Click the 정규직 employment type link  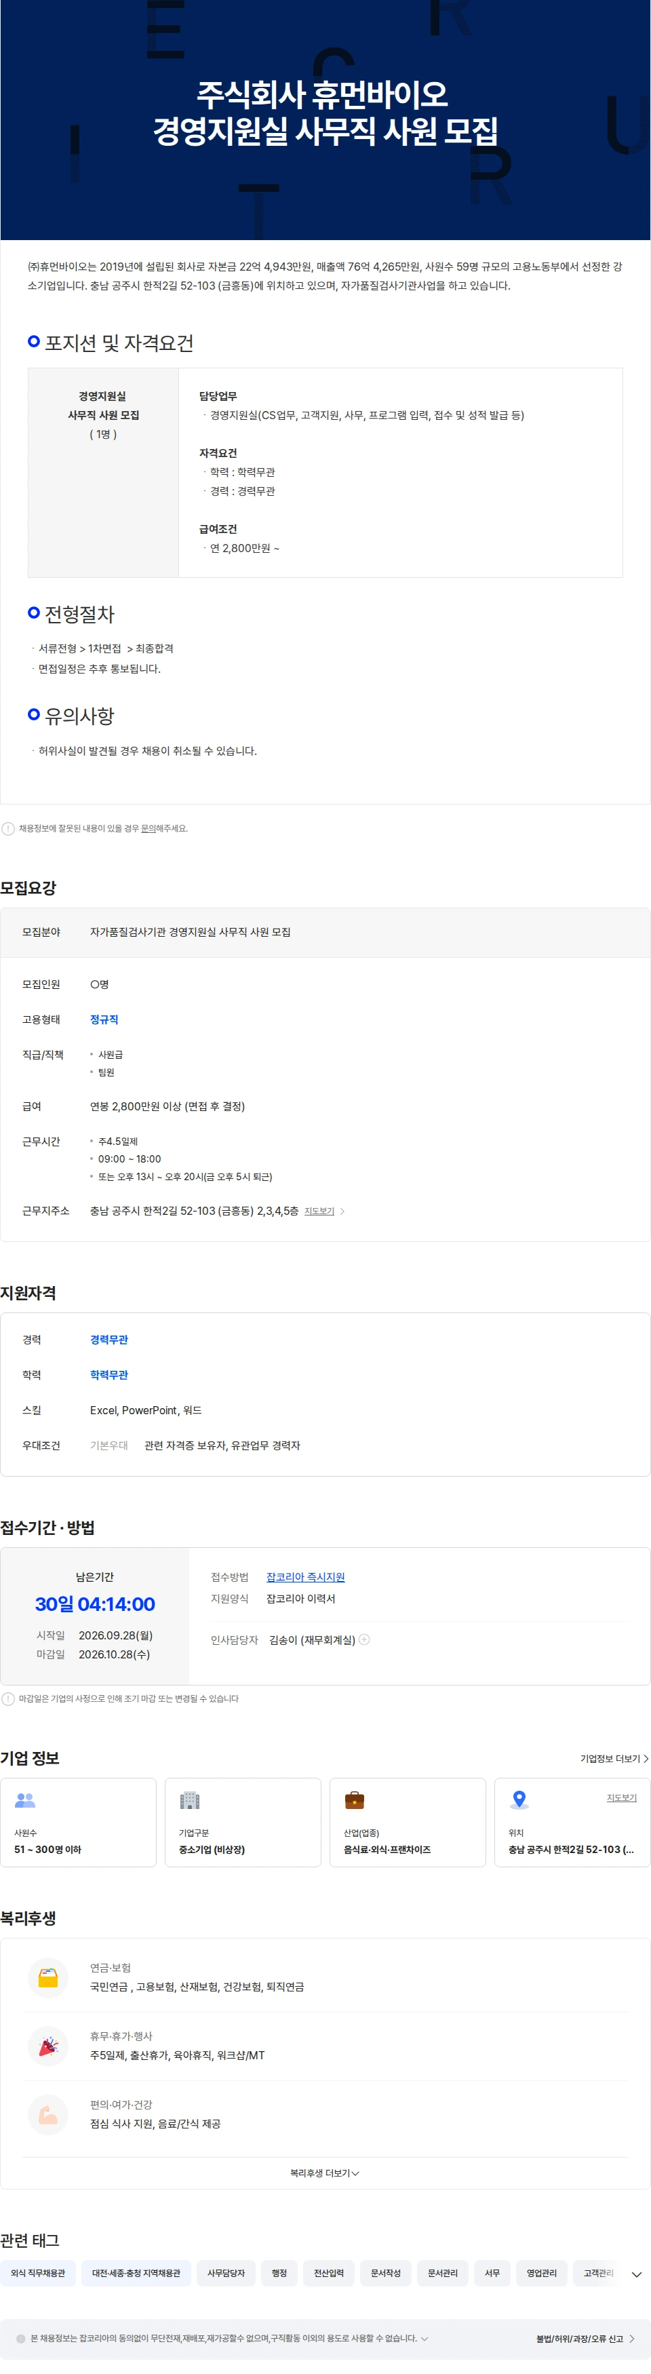click(104, 1019)
